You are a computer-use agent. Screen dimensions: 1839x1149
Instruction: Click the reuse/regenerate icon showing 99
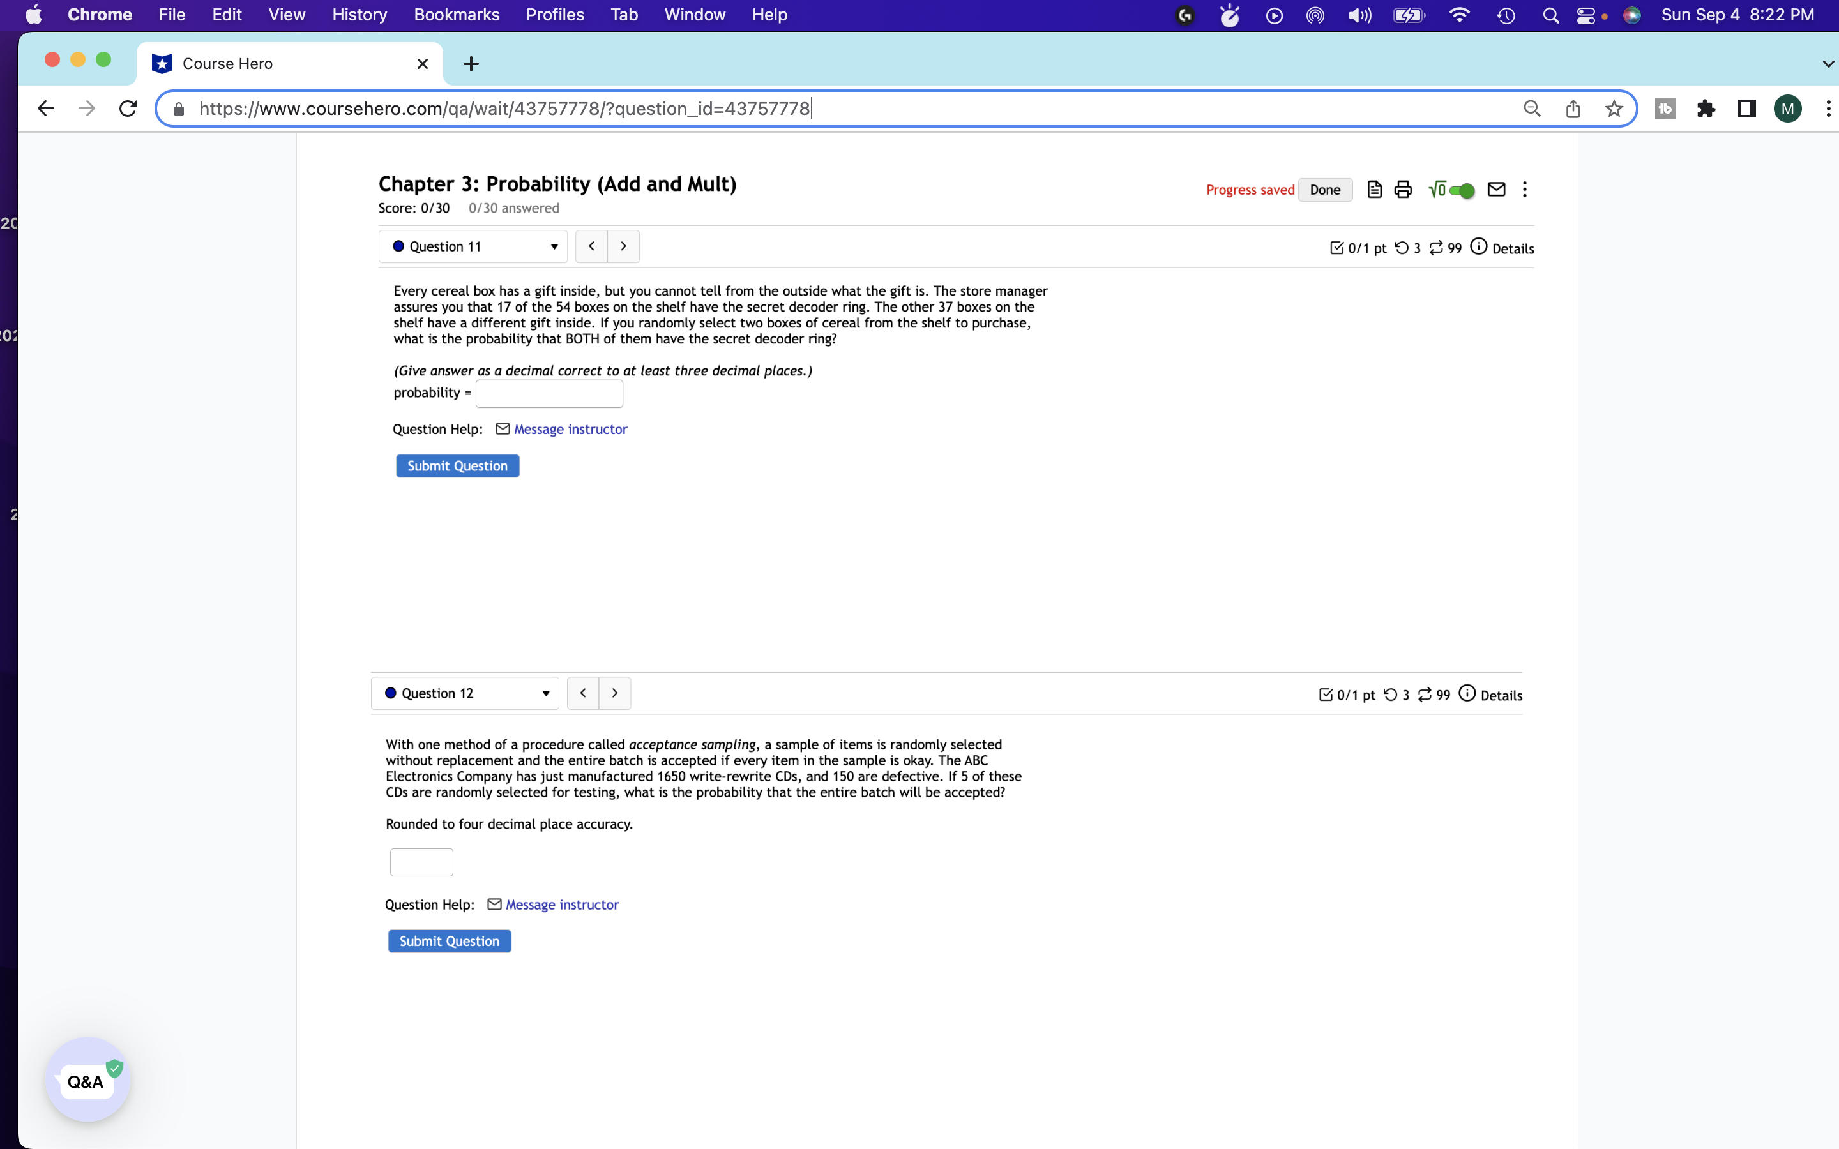click(1435, 248)
